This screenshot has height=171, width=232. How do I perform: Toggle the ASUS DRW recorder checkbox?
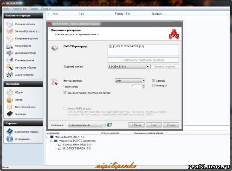point(110,46)
